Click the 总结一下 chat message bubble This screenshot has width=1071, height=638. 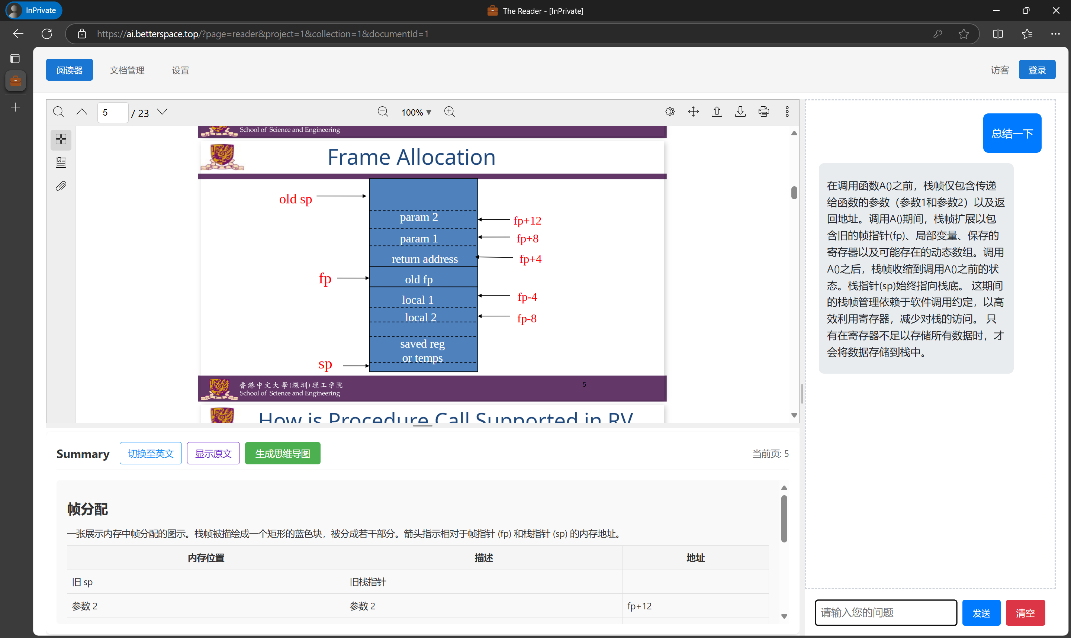[x=1012, y=133]
